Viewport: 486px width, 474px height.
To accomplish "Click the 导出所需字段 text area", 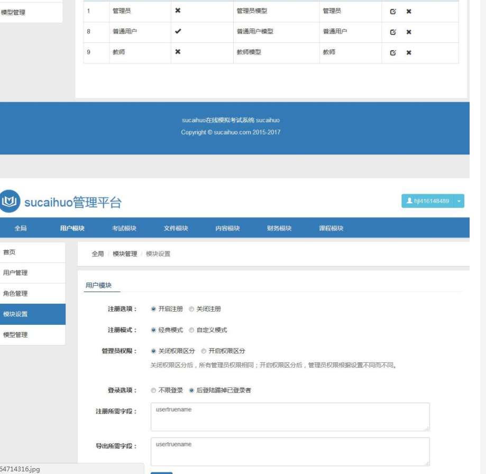I will (x=290, y=451).
